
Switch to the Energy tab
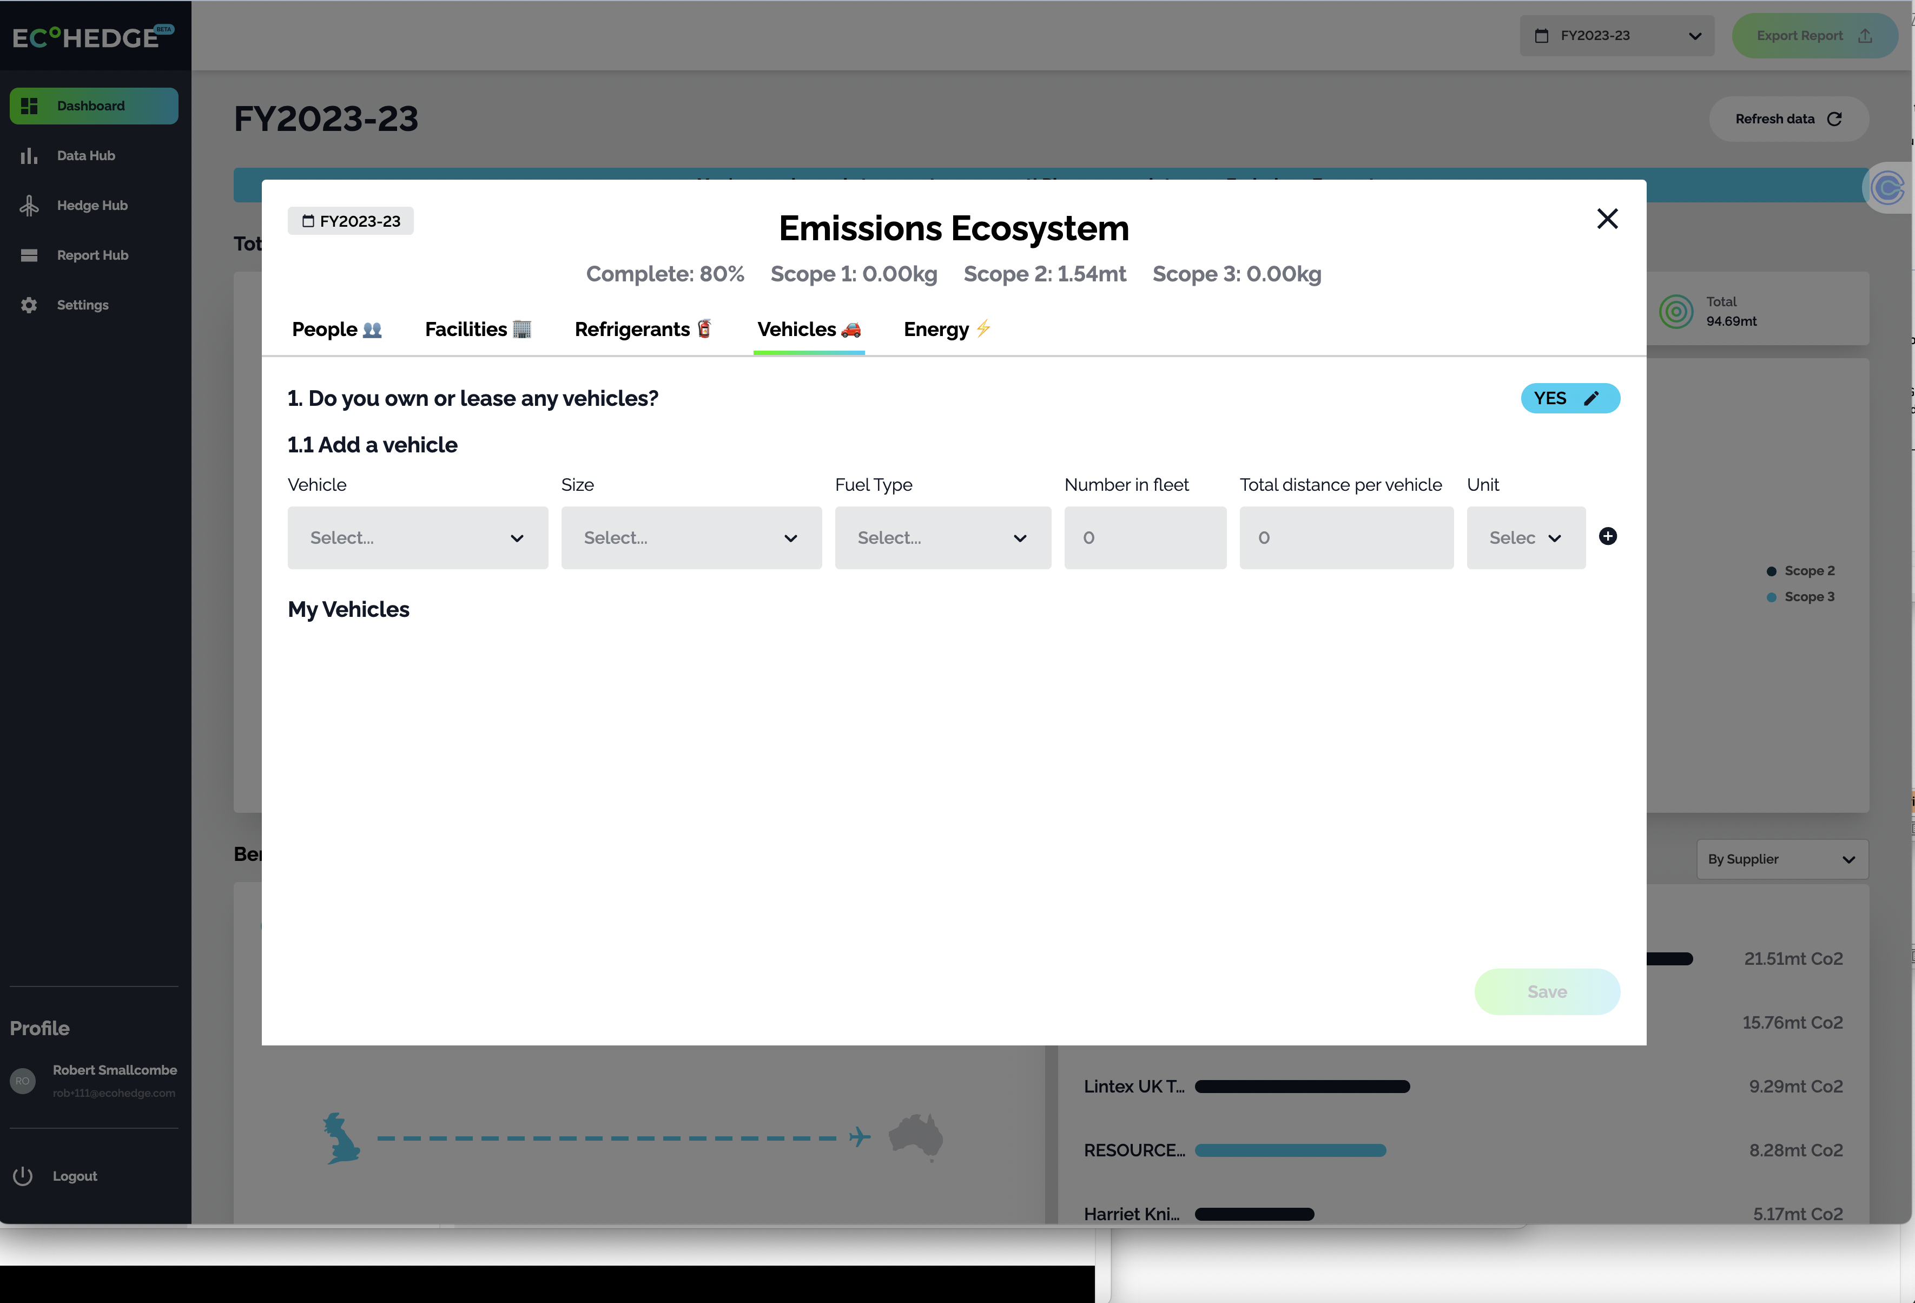tap(948, 329)
